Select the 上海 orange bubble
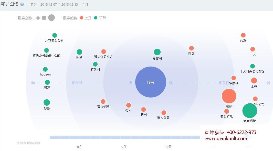 pos(254,81)
